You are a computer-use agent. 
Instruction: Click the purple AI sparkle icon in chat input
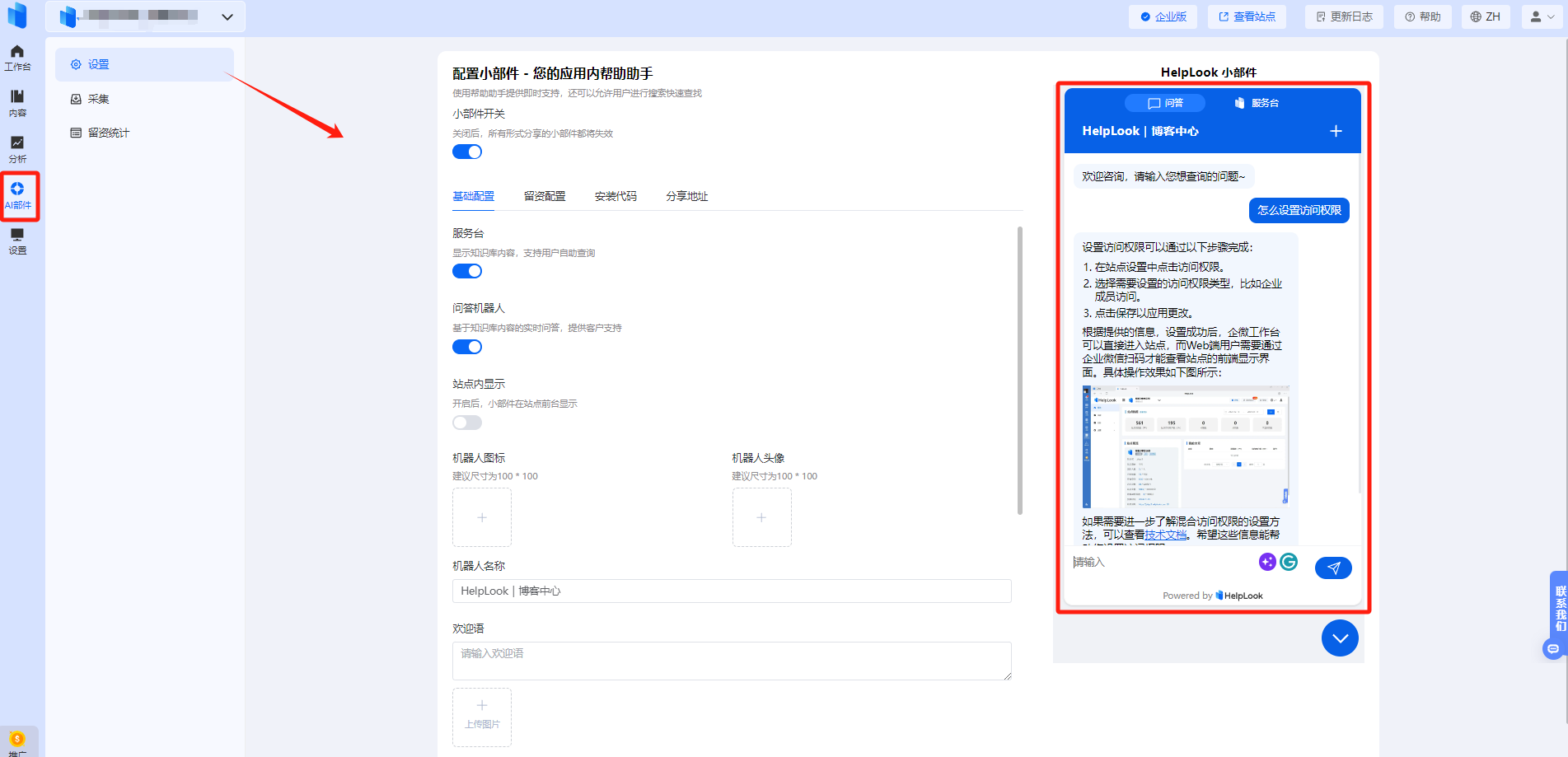point(1267,562)
